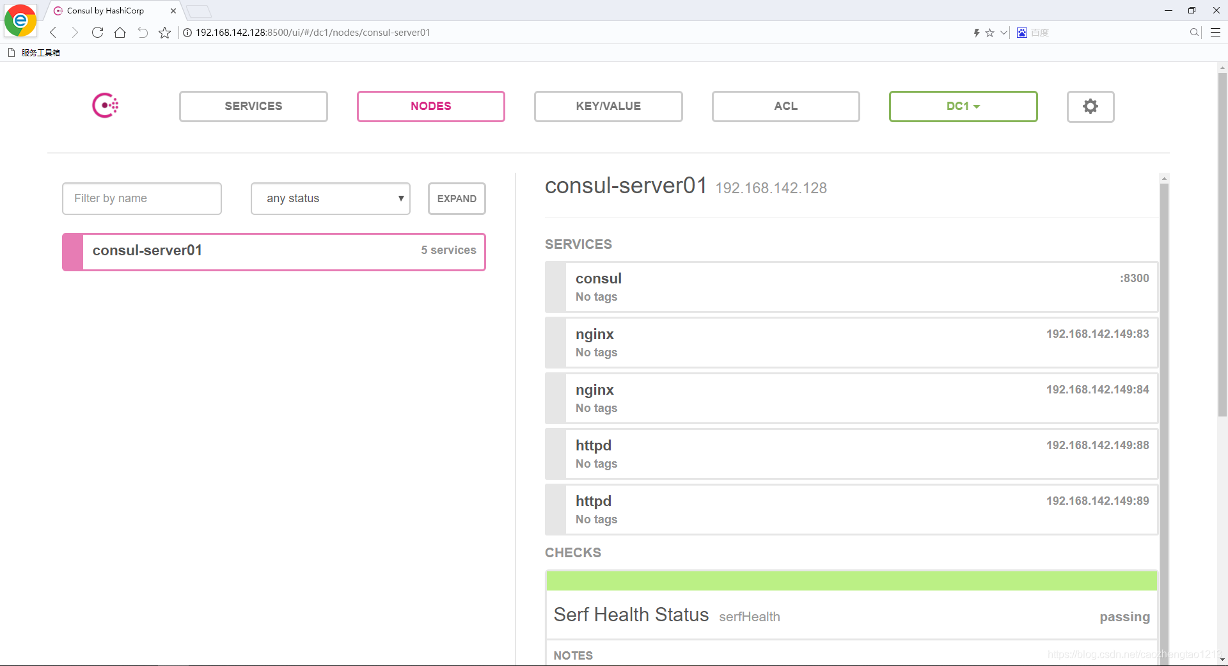Click the consul-server01 page heading
Image resolution: width=1228 pixels, height=666 pixels.
coord(626,186)
